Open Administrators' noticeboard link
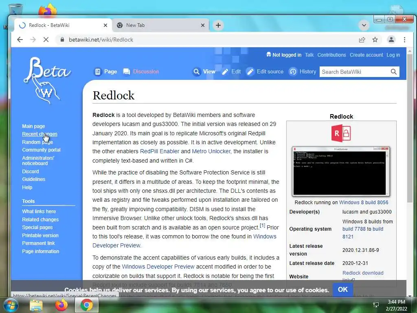Image resolution: width=417 pixels, height=313 pixels. (x=38, y=161)
